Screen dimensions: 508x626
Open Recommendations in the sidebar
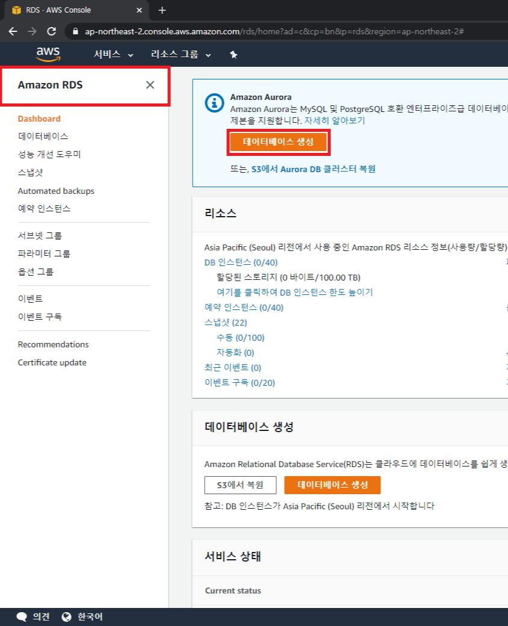53,344
